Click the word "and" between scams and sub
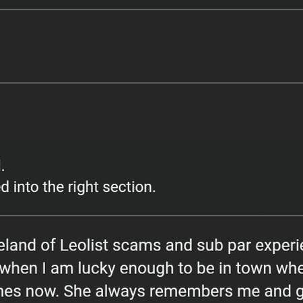Viewport: 303px width, 303px height. pos(179,245)
